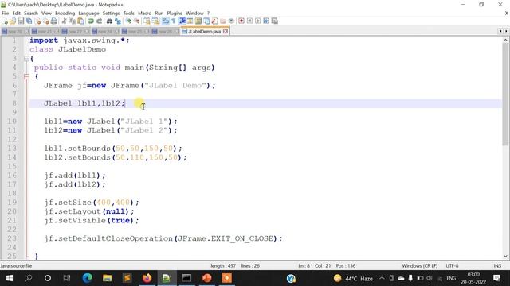The width and height of the screenshot is (510, 286).
Task: Play back the recorded macro
Action: pos(257,21)
